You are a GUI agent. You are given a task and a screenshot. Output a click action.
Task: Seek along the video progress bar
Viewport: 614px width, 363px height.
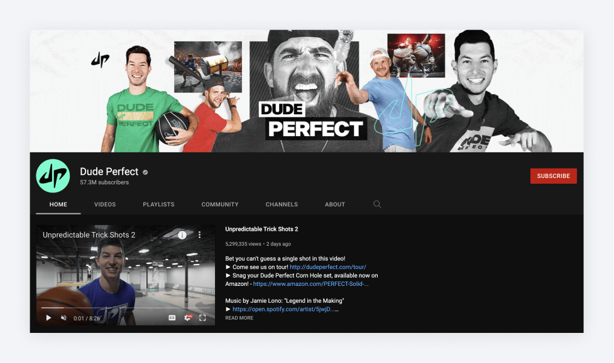125,308
